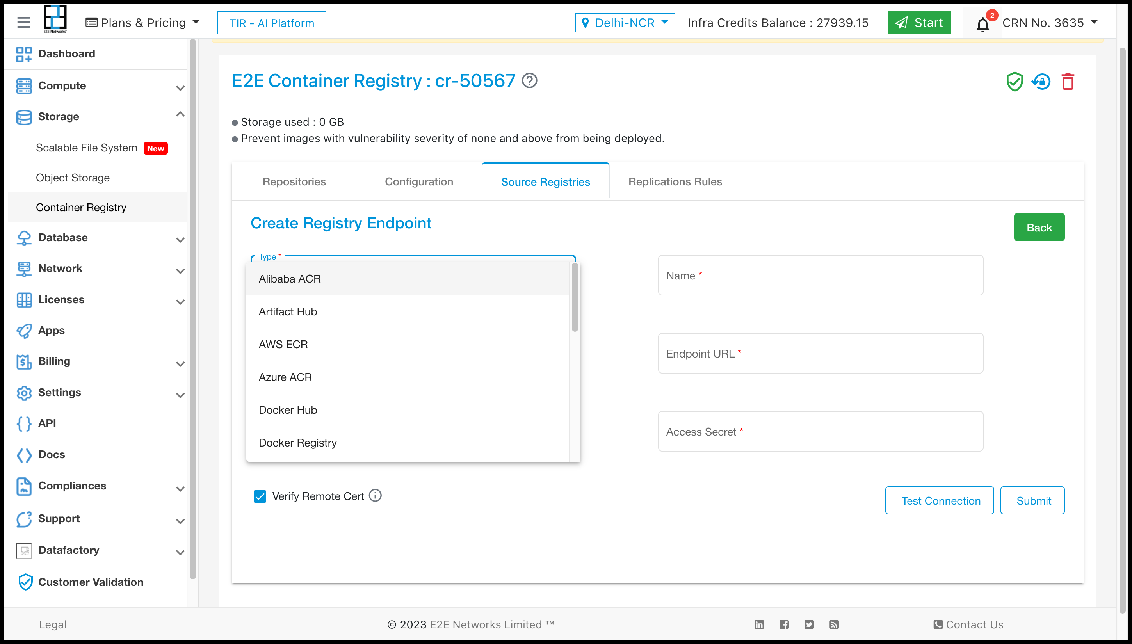This screenshot has height=644, width=1132.
Task: Click the Datafactory icon
Action: point(24,551)
